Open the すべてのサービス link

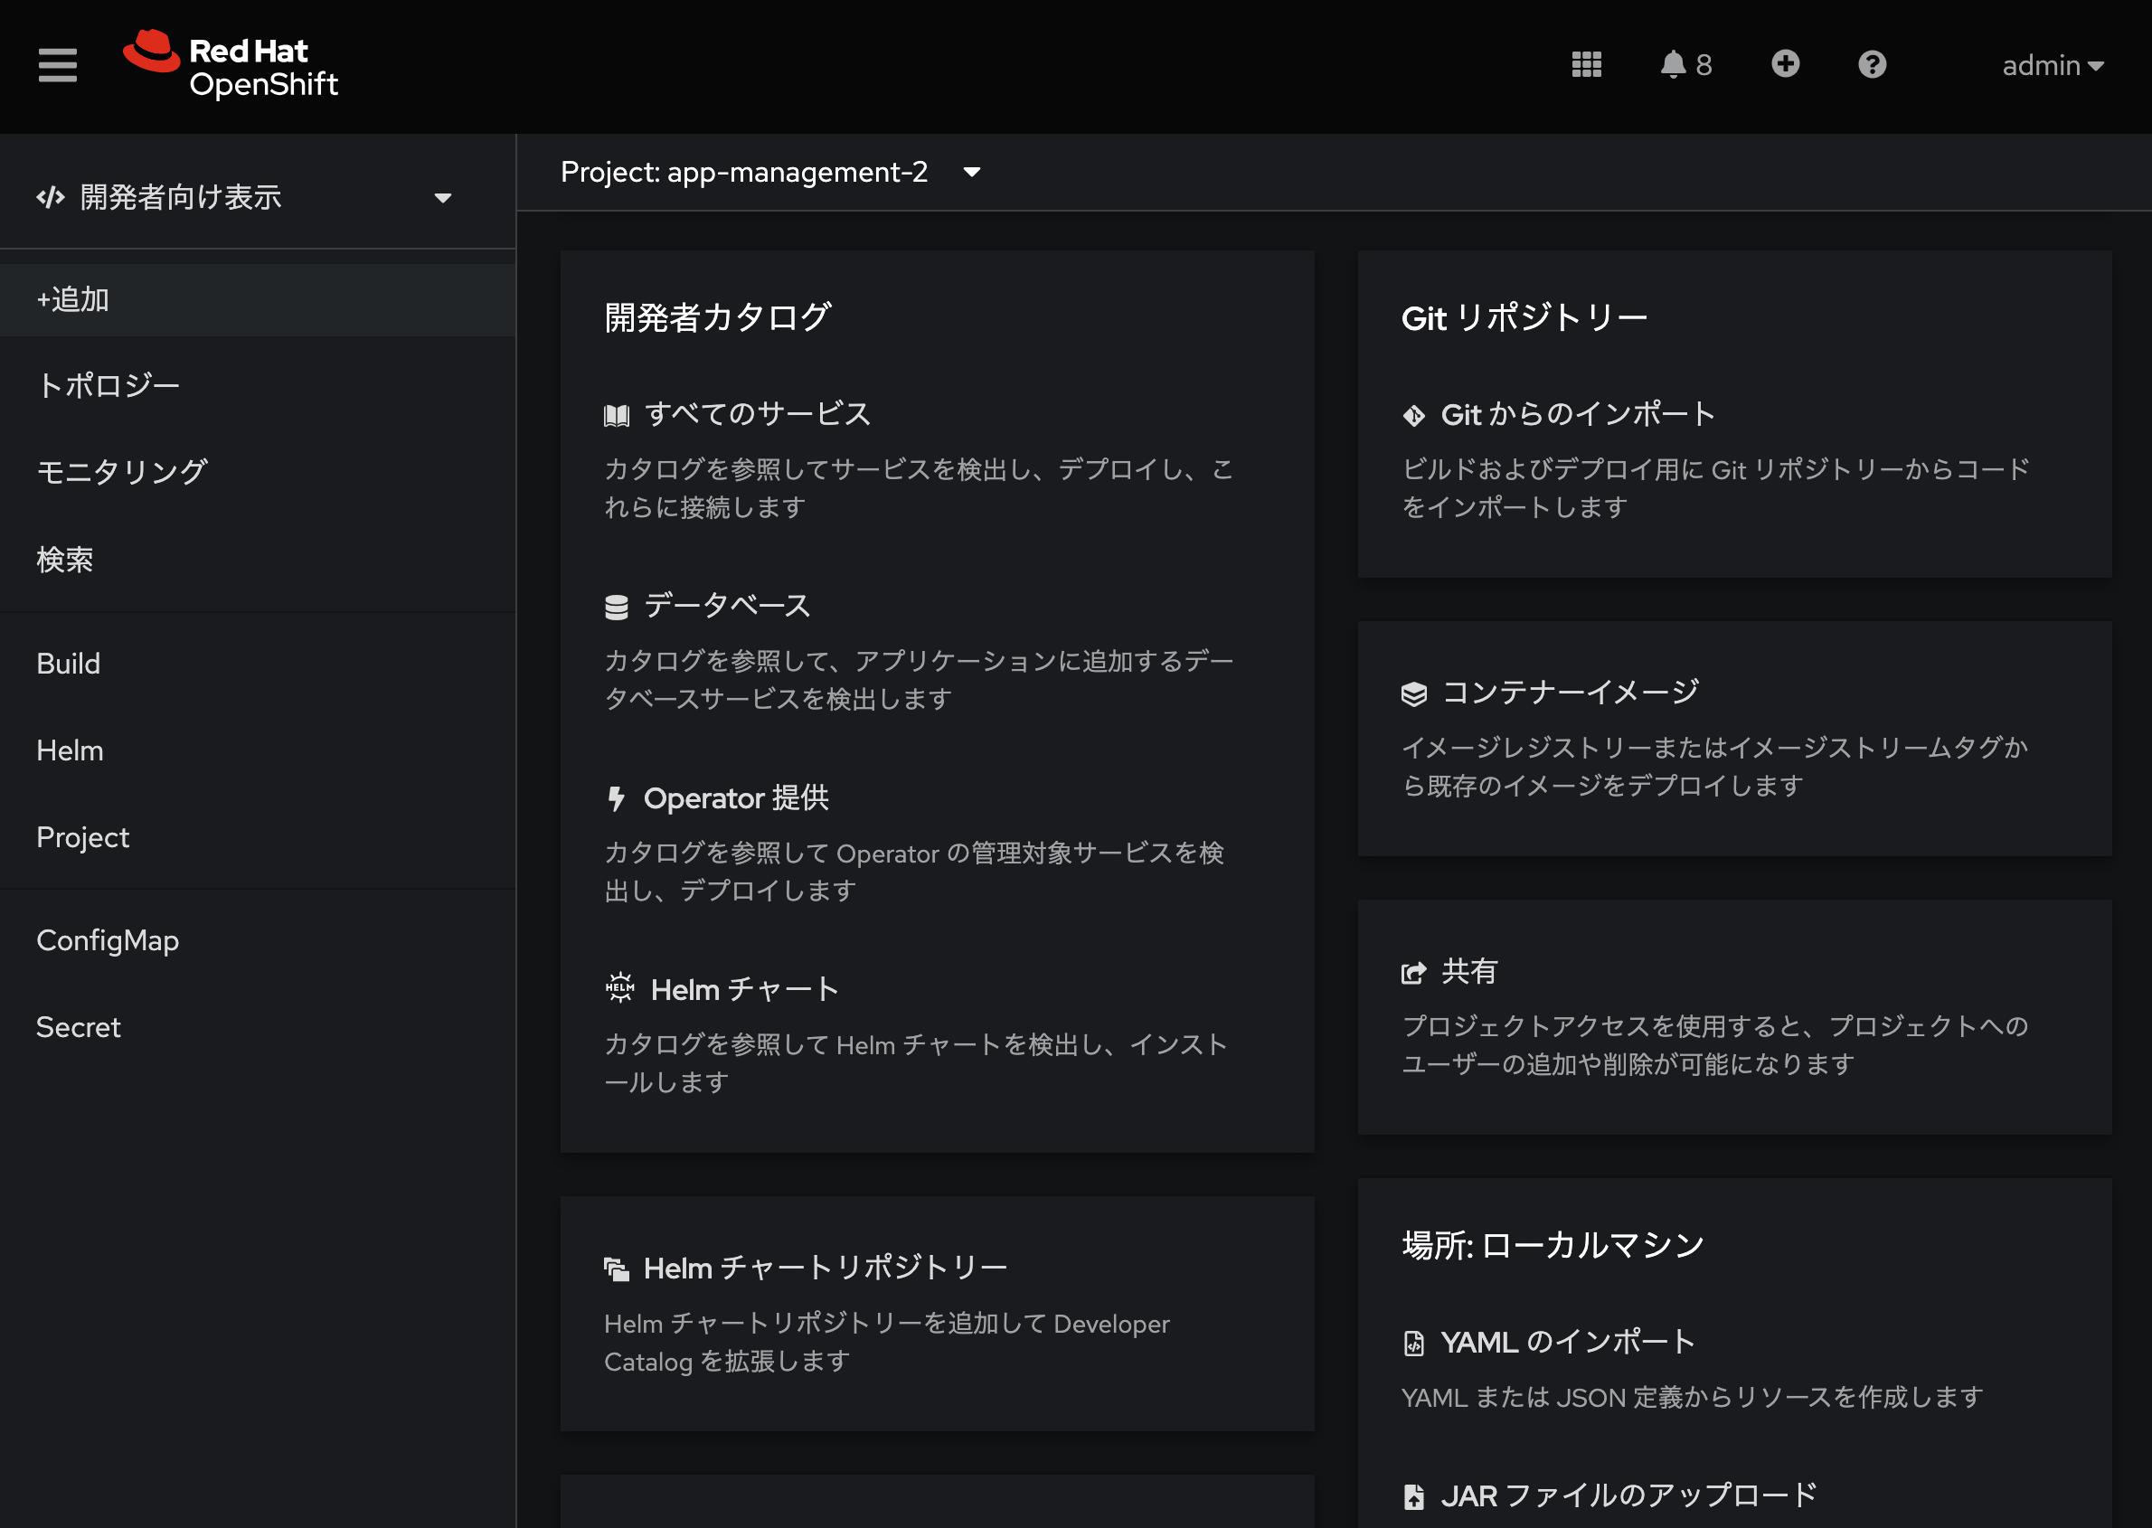(758, 414)
